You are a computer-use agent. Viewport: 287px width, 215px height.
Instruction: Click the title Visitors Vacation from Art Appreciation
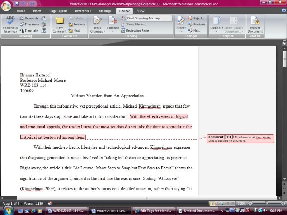tap(107, 96)
